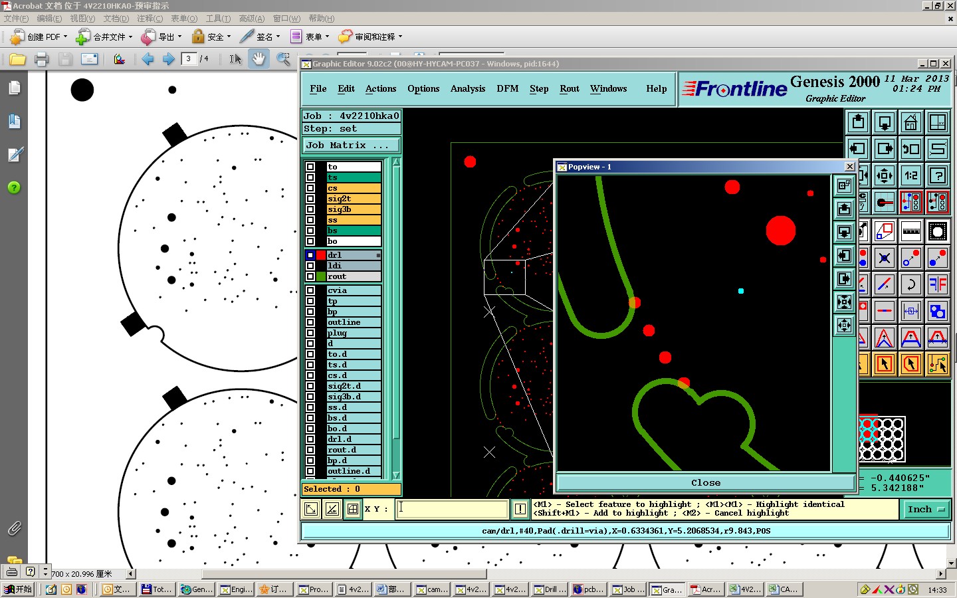Click the delete X feature icon
Image resolution: width=957 pixels, height=598 pixels.
(885, 258)
